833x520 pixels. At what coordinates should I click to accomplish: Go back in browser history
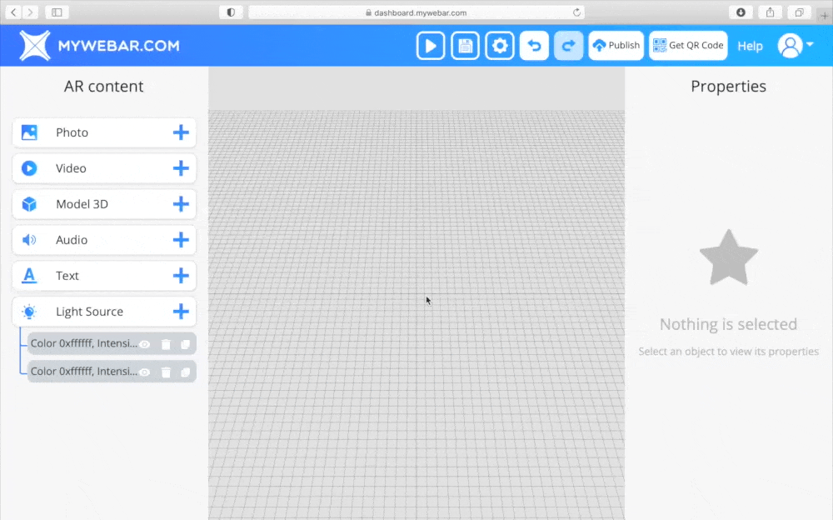pos(13,12)
